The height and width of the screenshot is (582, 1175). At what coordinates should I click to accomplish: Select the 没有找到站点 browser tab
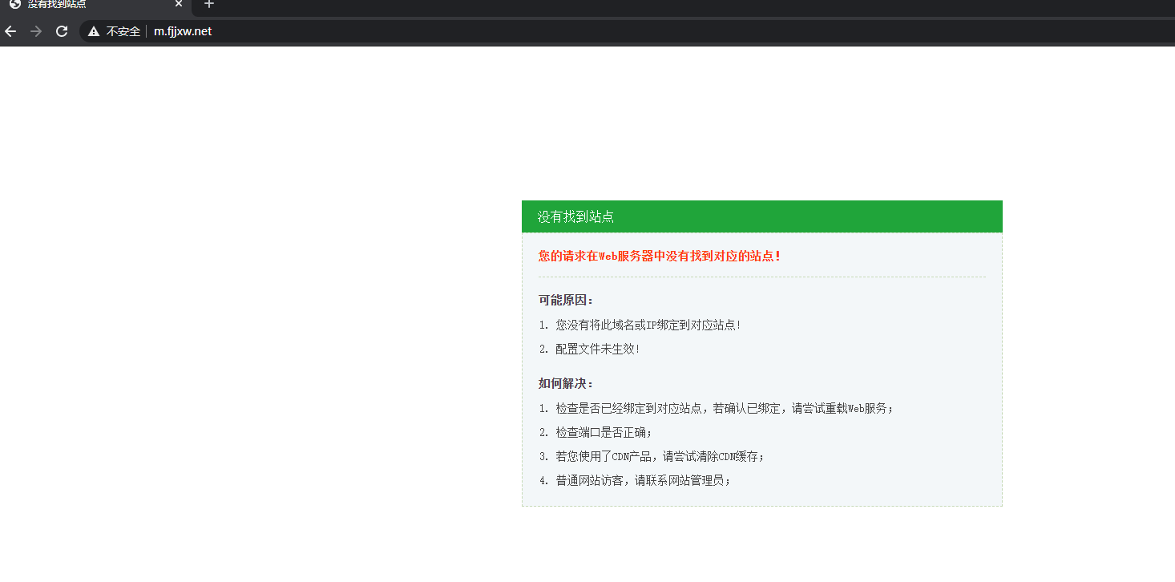(96, 6)
